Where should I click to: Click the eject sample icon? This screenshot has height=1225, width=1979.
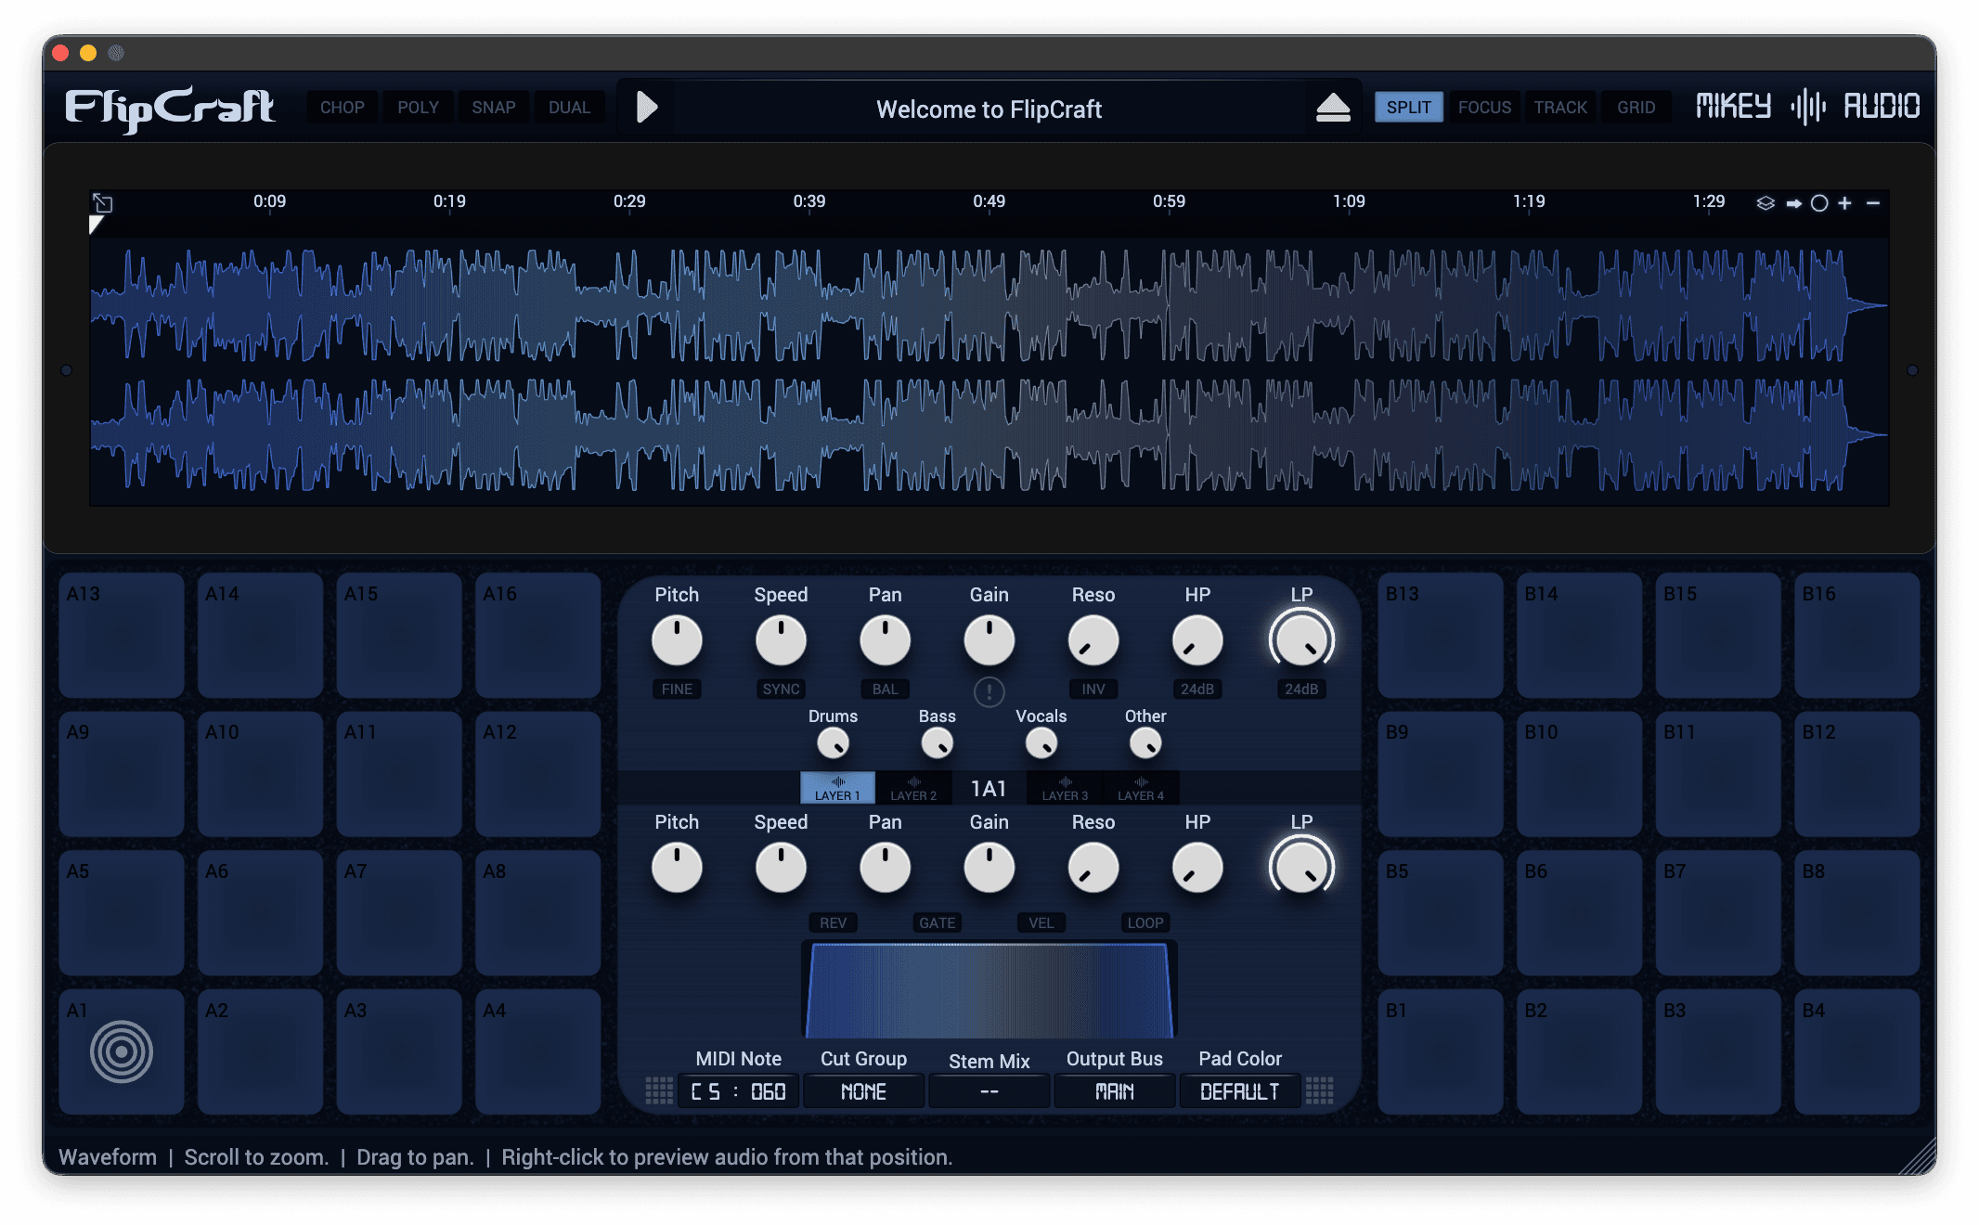1333,108
